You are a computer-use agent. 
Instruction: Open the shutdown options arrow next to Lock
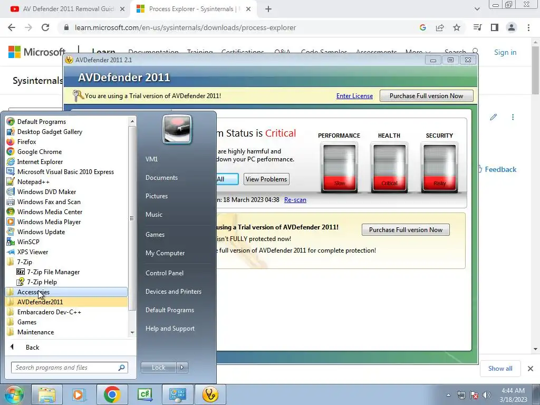tap(182, 368)
